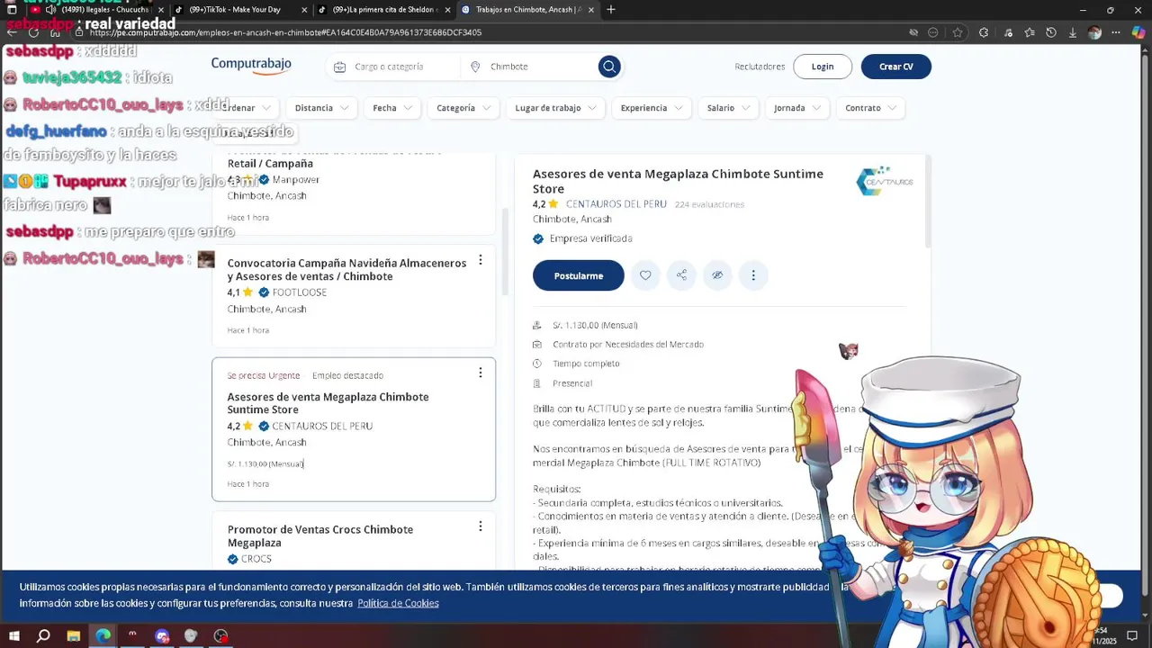Image resolution: width=1152 pixels, height=648 pixels.
Task: Click Contrato por Necesidades del Mercado text
Action: pos(628,344)
